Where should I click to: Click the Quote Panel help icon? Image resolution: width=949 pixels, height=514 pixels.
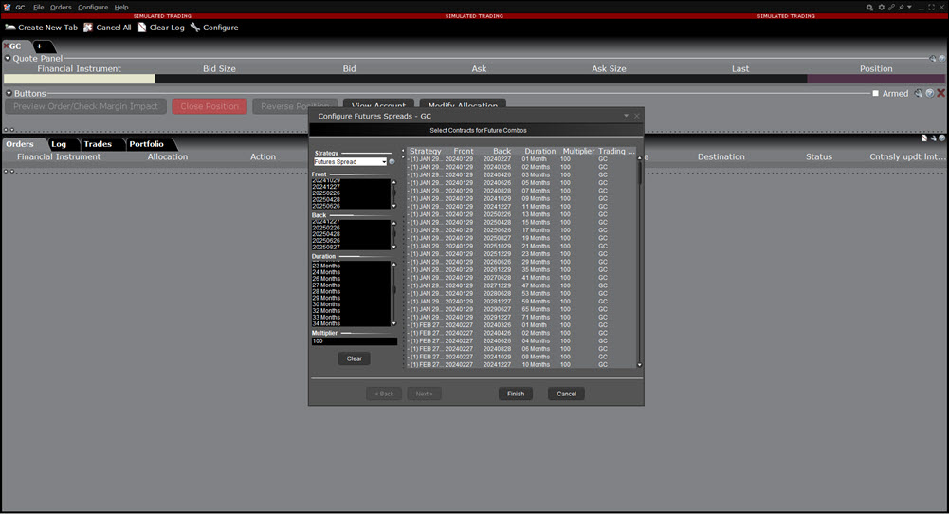[941, 59]
